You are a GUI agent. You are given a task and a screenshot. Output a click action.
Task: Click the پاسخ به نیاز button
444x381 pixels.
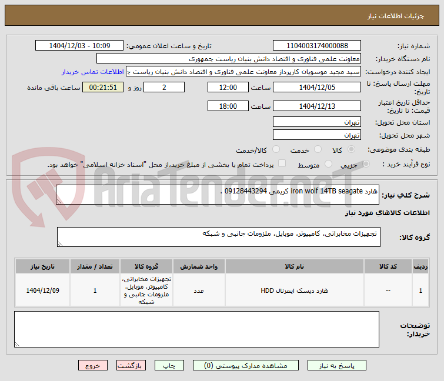point(337,366)
